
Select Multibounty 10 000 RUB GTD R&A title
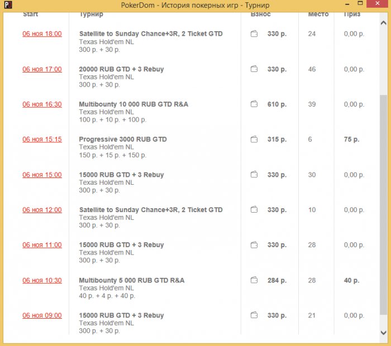(133, 104)
